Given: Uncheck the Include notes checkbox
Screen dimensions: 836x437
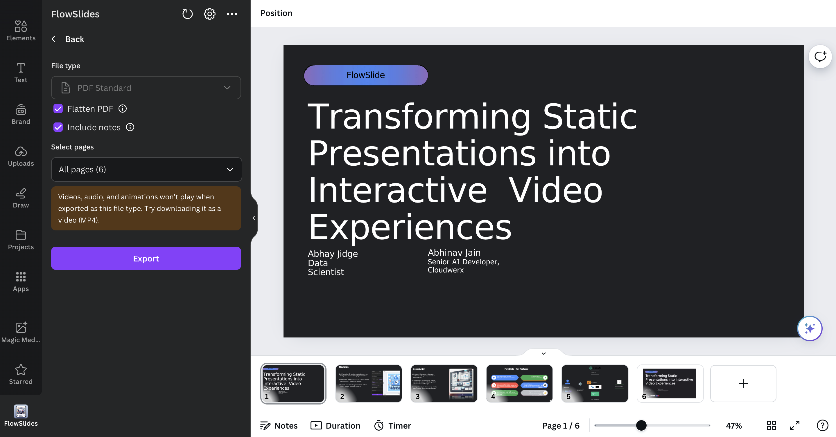Looking at the screenshot, I should pyautogui.click(x=58, y=127).
